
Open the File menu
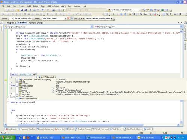3,6
